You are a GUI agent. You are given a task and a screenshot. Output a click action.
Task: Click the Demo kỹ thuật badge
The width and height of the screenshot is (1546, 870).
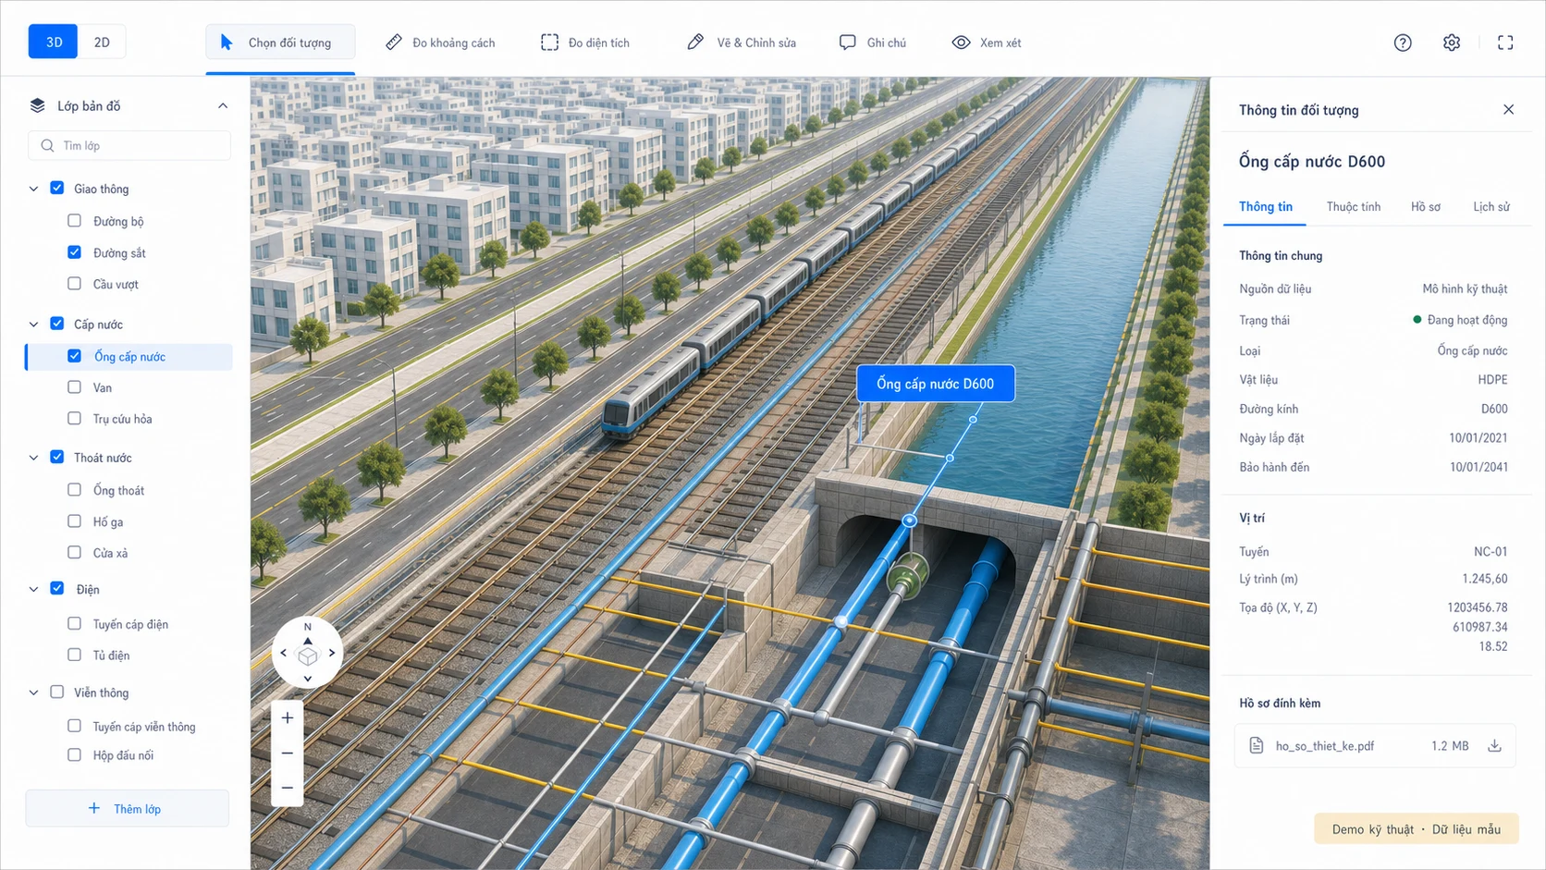click(x=1416, y=829)
